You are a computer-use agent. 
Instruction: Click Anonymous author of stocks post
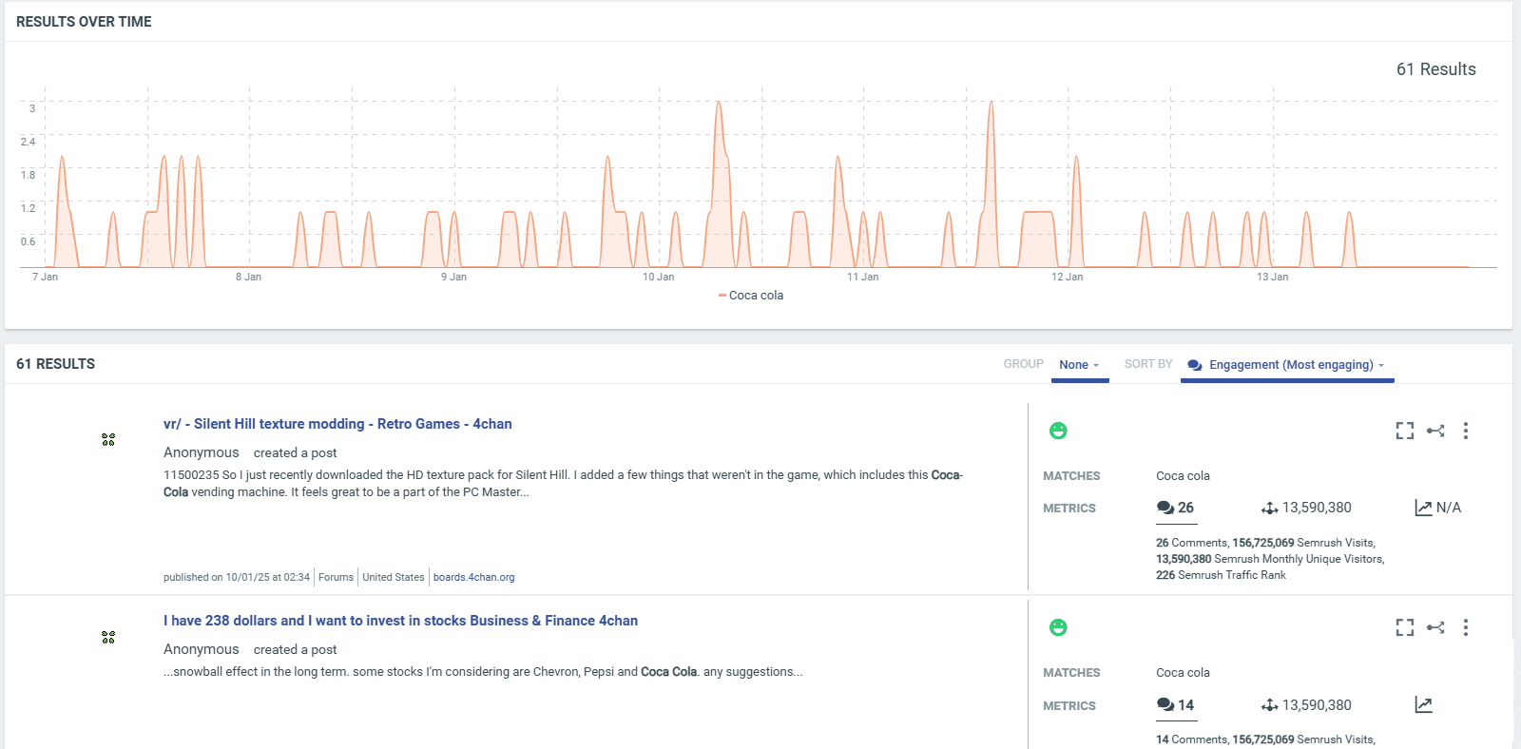point(202,649)
